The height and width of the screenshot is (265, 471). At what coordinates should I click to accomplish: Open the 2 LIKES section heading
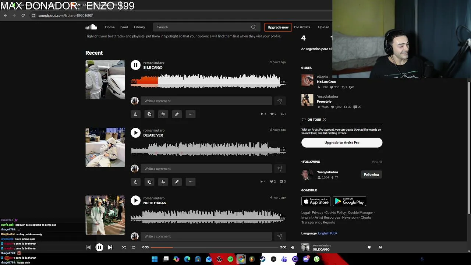click(x=307, y=68)
